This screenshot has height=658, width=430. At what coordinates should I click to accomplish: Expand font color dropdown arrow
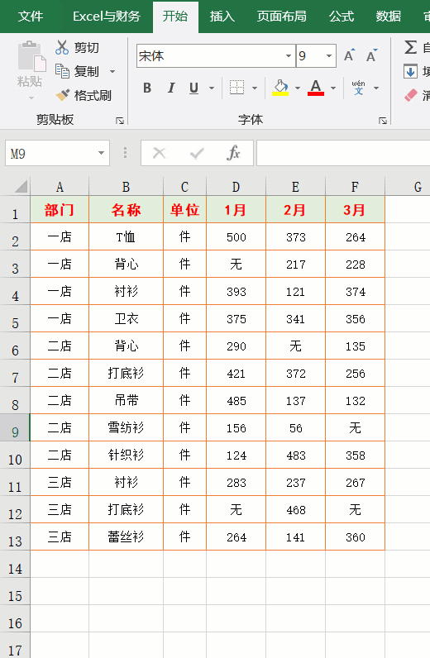click(333, 88)
